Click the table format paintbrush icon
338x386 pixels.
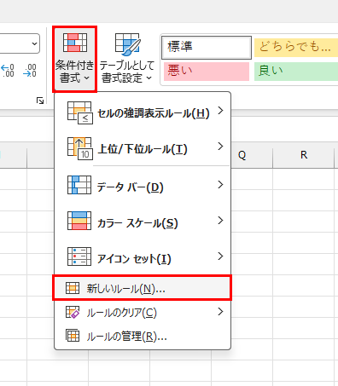[128, 44]
